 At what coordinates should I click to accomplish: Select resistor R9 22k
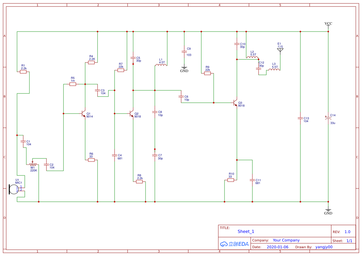pyautogui.click(x=207, y=73)
